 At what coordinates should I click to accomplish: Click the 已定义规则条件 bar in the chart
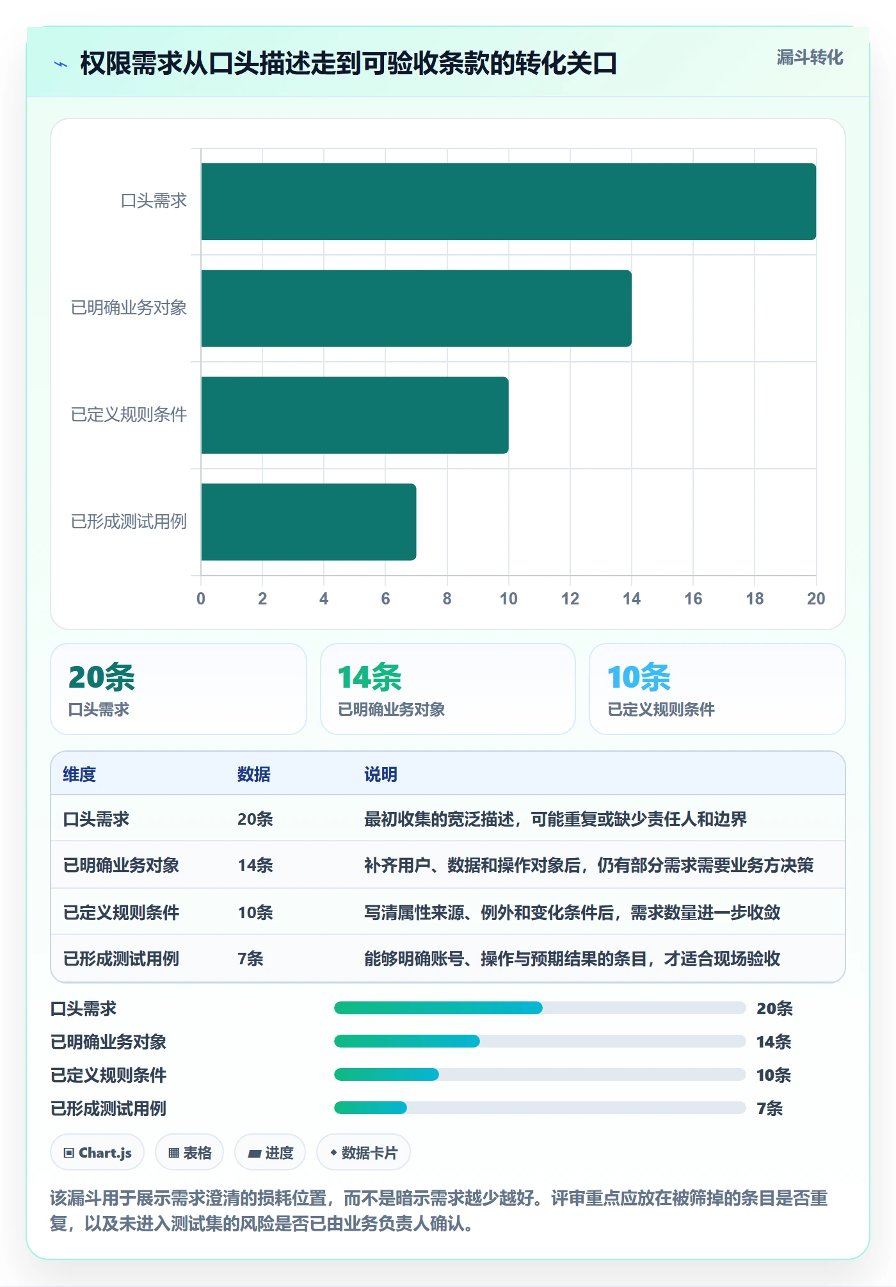(355, 415)
